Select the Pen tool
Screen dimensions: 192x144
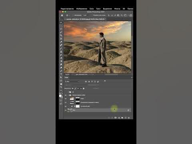[61, 71]
